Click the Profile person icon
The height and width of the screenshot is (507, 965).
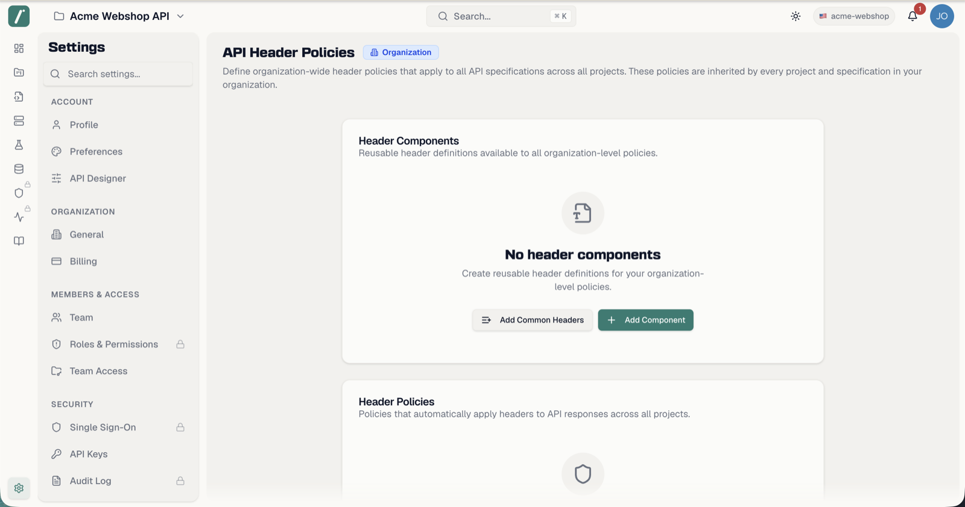(x=57, y=125)
